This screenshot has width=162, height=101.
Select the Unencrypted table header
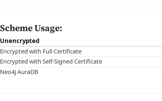tap(20, 41)
